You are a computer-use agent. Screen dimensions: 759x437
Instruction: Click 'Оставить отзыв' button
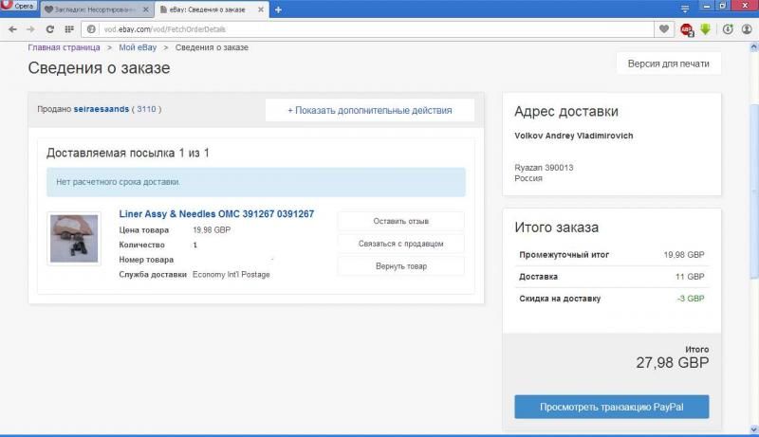tap(400, 221)
